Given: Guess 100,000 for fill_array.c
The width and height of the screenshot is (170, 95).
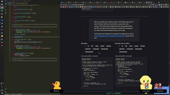Looking at the screenshot, I should [108, 46].
